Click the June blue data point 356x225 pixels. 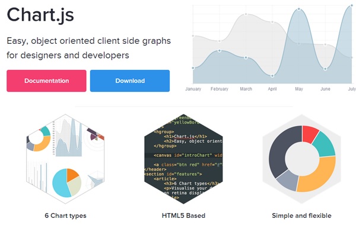(x=325, y=69)
